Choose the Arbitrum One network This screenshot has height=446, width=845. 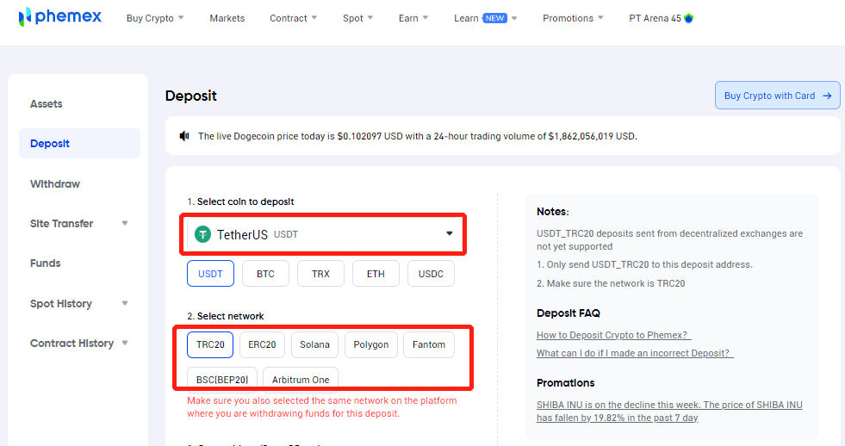pyautogui.click(x=301, y=378)
